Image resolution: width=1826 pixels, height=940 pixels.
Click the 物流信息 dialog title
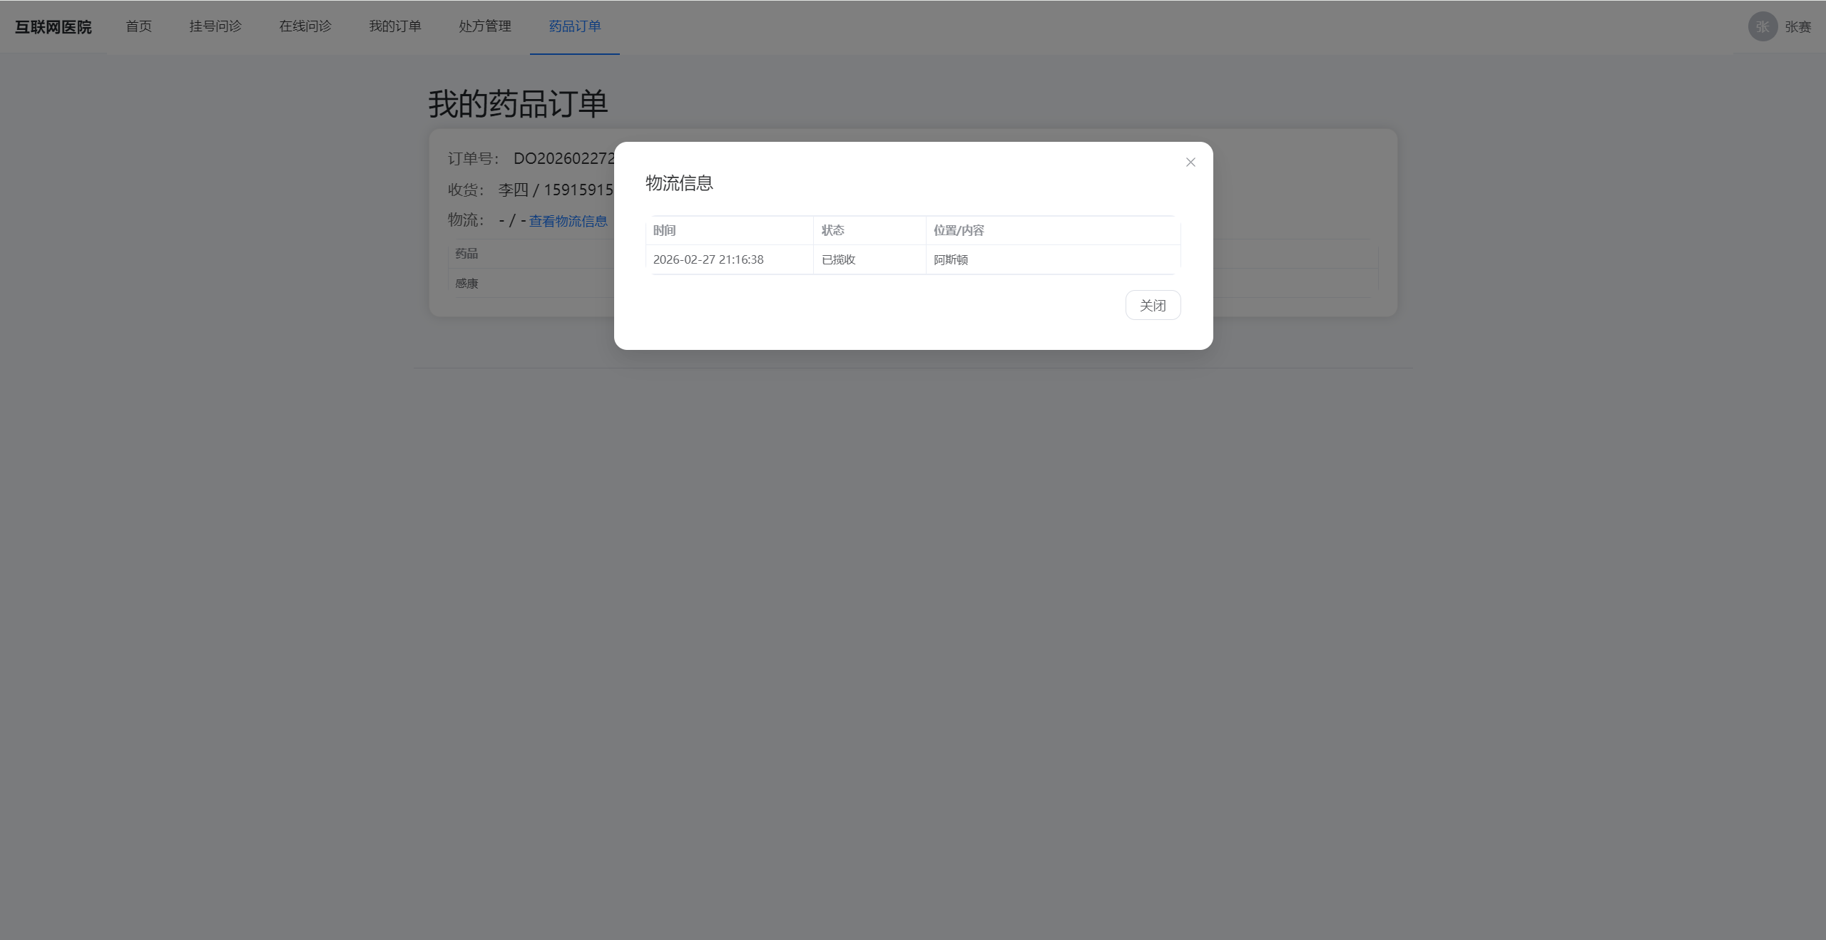(678, 183)
